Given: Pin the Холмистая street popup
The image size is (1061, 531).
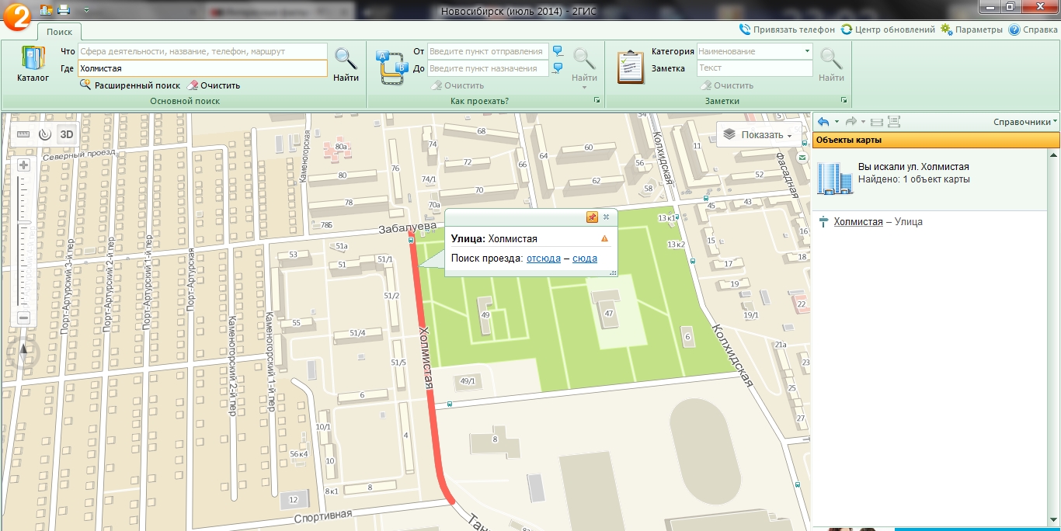Looking at the screenshot, I should coord(592,217).
